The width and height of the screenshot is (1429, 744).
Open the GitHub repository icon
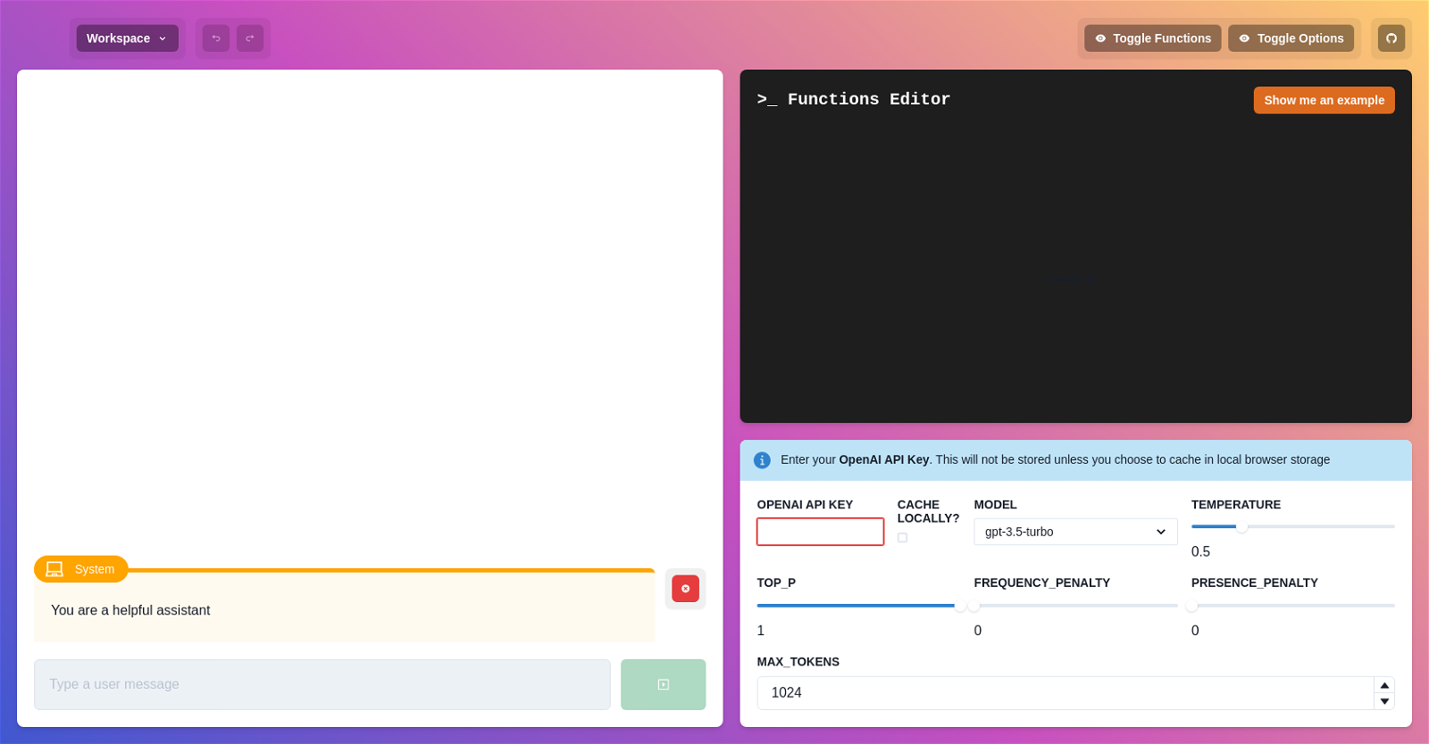click(x=1391, y=38)
